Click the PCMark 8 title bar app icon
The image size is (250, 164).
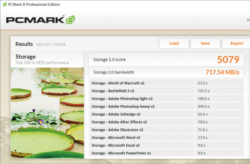[5, 4]
